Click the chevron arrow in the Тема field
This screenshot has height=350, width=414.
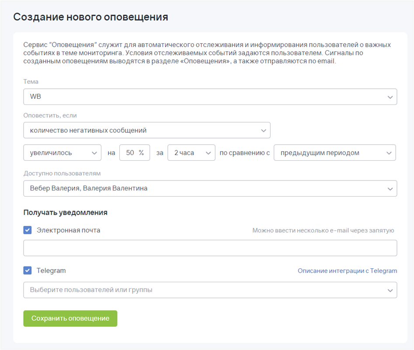coord(390,97)
